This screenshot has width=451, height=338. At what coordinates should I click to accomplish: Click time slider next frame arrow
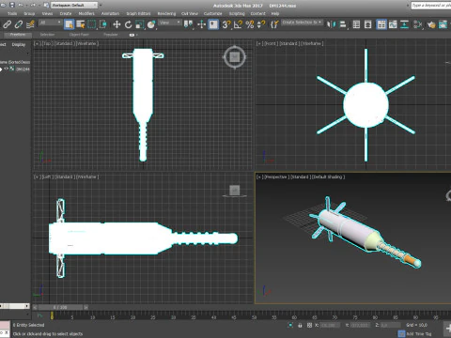tap(86, 307)
